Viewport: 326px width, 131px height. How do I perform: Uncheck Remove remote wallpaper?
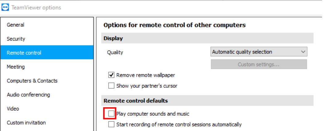pyautogui.click(x=111, y=75)
